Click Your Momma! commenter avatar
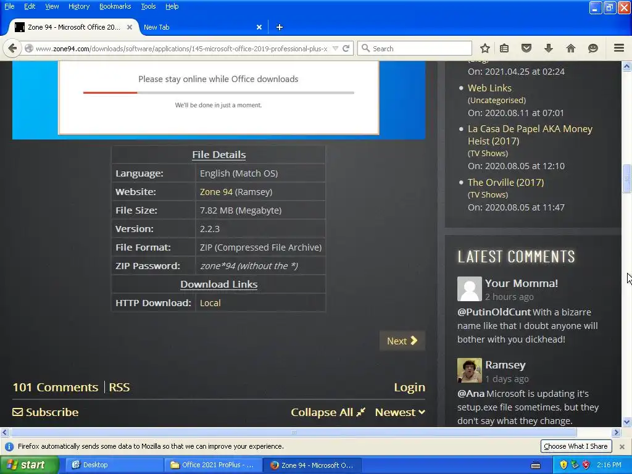 (470, 289)
